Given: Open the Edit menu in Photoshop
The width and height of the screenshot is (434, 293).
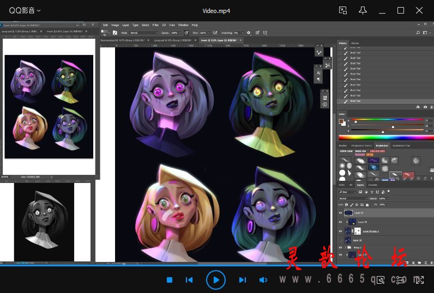Looking at the screenshot, I should [x=105, y=25].
